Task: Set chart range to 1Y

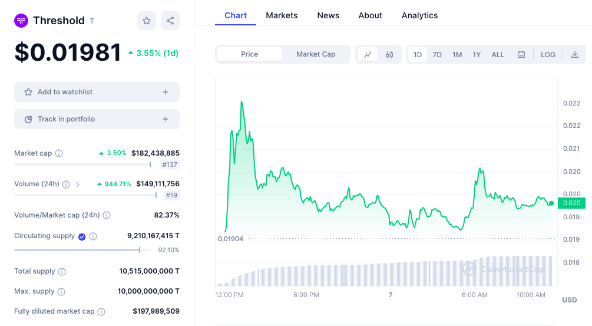Action: pos(477,54)
